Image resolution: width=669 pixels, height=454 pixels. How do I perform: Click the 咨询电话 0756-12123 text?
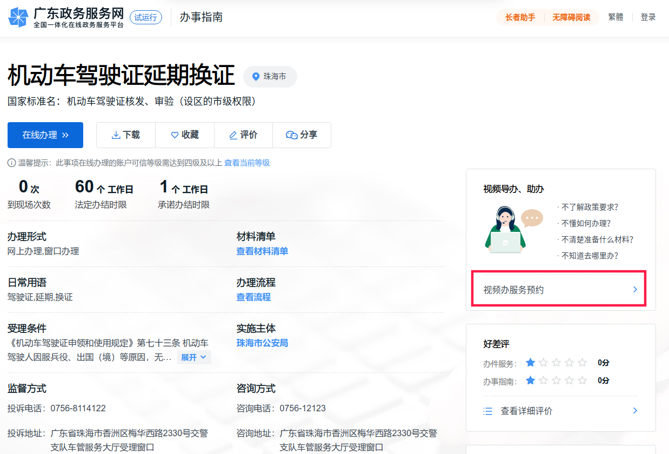[281, 409]
